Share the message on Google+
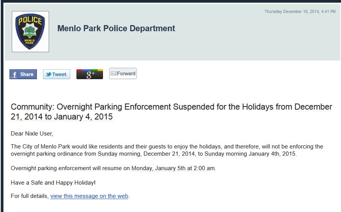 [x=90, y=74]
